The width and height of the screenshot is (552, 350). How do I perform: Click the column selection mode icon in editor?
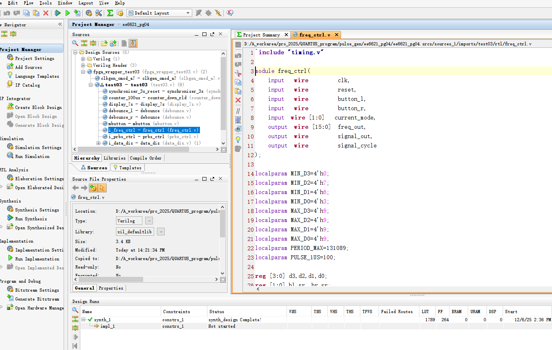[238, 120]
